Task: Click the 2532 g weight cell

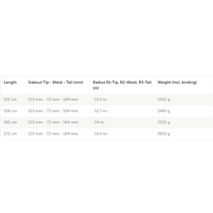Action: click(164, 123)
